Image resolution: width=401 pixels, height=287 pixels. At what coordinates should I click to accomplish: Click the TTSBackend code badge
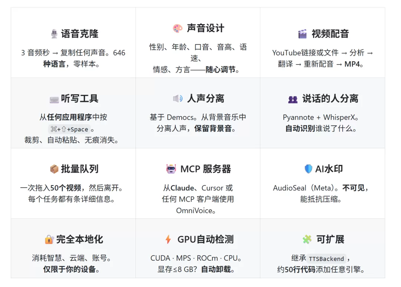pyautogui.click(x=326, y=259)
